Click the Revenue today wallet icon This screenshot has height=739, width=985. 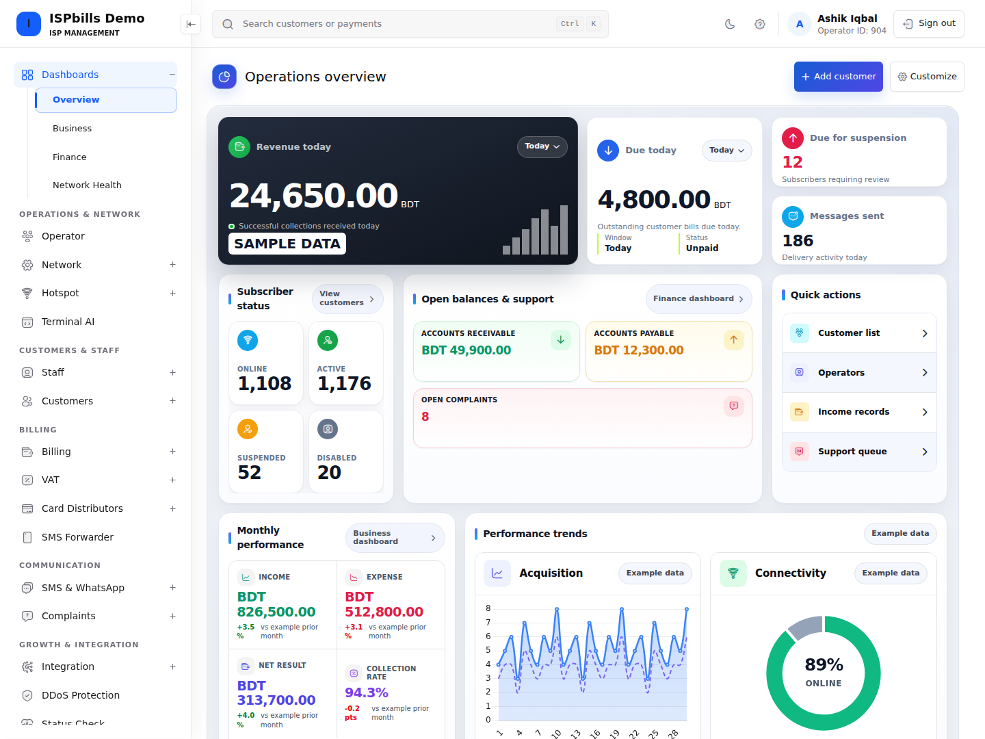click(x=239, y=146)
